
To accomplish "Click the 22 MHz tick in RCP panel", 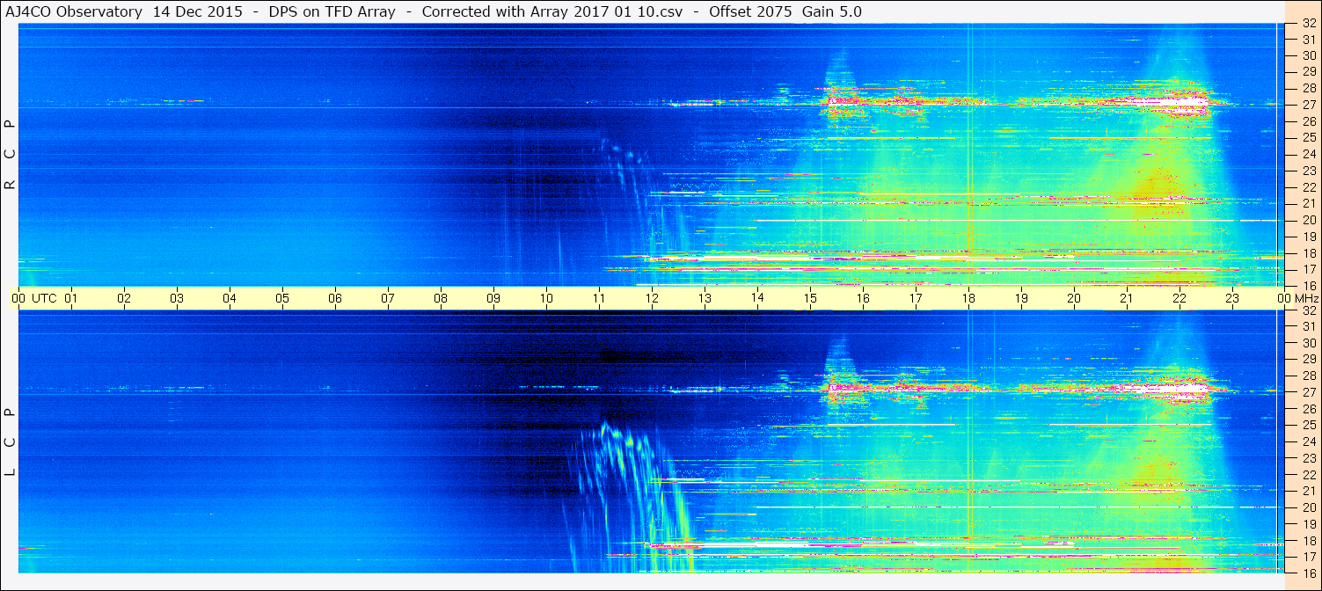I will (1308, 187).
